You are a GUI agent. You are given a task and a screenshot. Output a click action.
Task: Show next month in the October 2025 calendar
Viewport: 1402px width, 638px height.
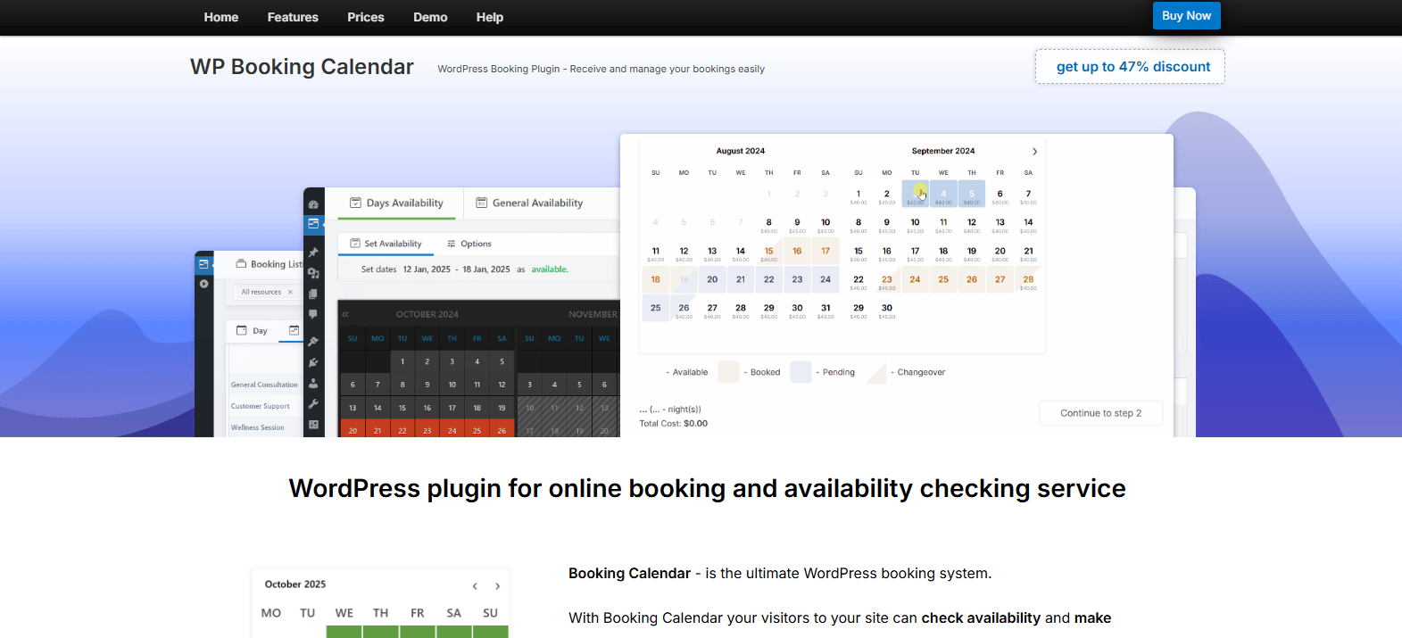coord(497,586)
